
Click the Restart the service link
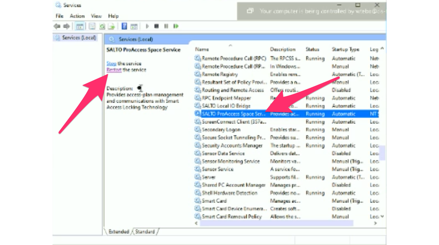pos(114,70)
